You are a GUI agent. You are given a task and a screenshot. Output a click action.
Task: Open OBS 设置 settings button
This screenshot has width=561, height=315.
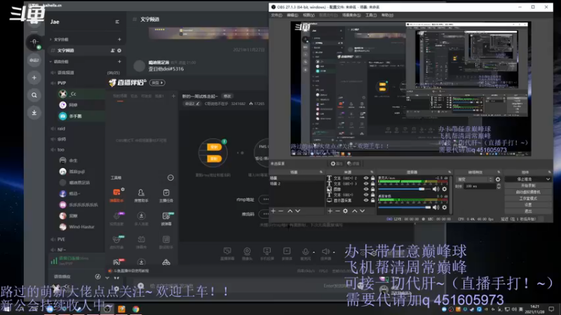tap(528, 204)
